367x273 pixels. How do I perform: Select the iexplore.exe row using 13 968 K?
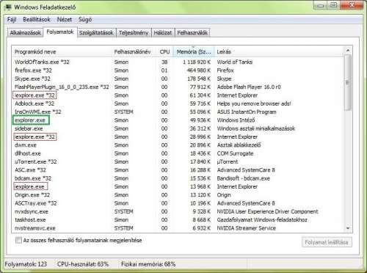coord(178,186)
